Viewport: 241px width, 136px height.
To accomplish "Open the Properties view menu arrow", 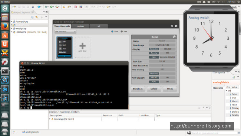I will pos(238,77).
